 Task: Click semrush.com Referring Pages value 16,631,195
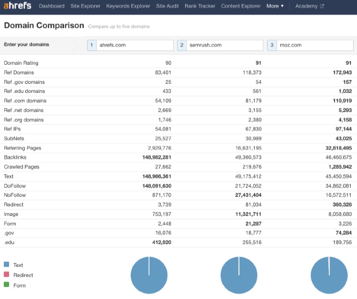248,148
